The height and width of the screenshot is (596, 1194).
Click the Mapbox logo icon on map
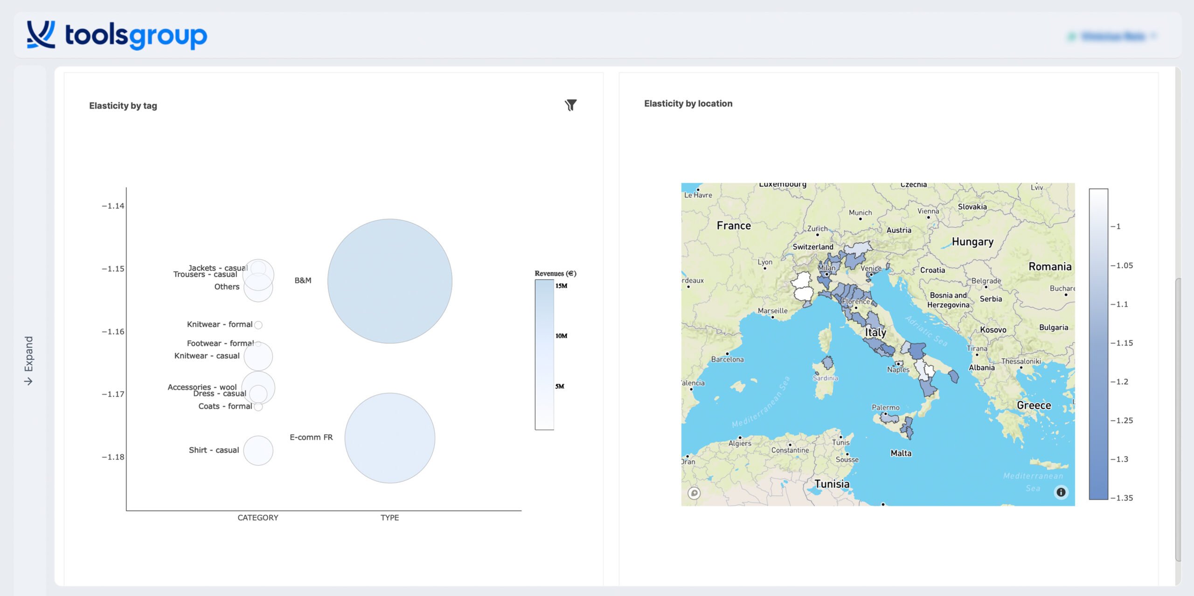coord(694,493)
